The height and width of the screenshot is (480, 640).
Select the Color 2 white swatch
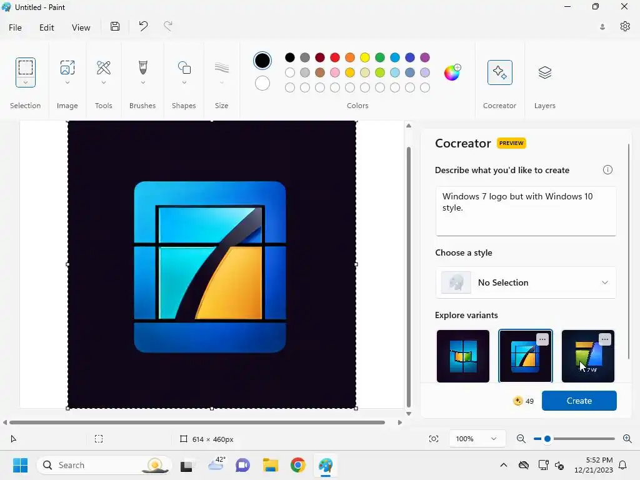pos(262,83)
